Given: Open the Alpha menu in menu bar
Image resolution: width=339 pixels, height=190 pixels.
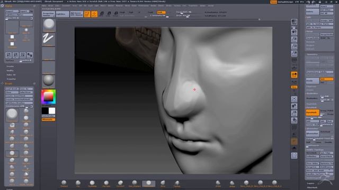Looking at the screenshot, I should [44, 6].
